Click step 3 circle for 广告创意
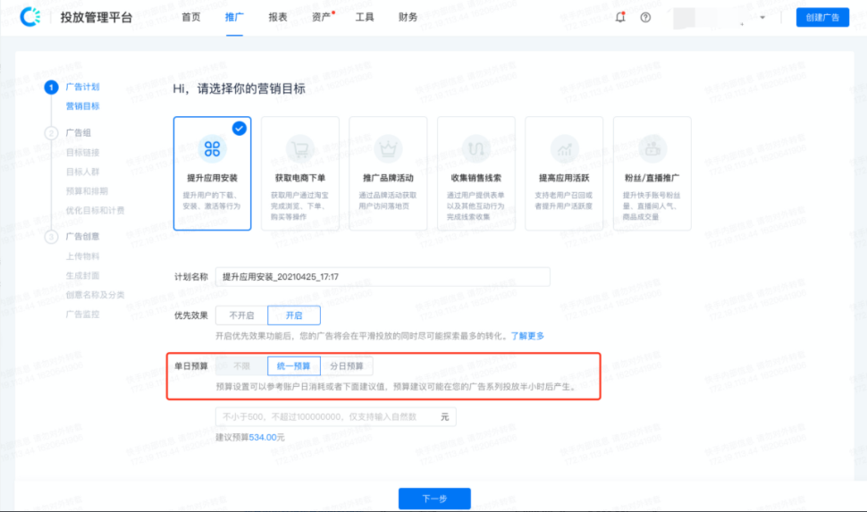The width and height of the screenshot is (867, 512). pyautogui.click(x=52, y=237)
